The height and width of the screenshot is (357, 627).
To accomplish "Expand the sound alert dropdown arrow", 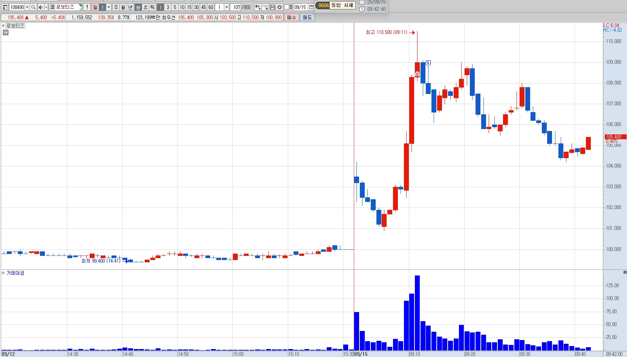I will (46, 7).
